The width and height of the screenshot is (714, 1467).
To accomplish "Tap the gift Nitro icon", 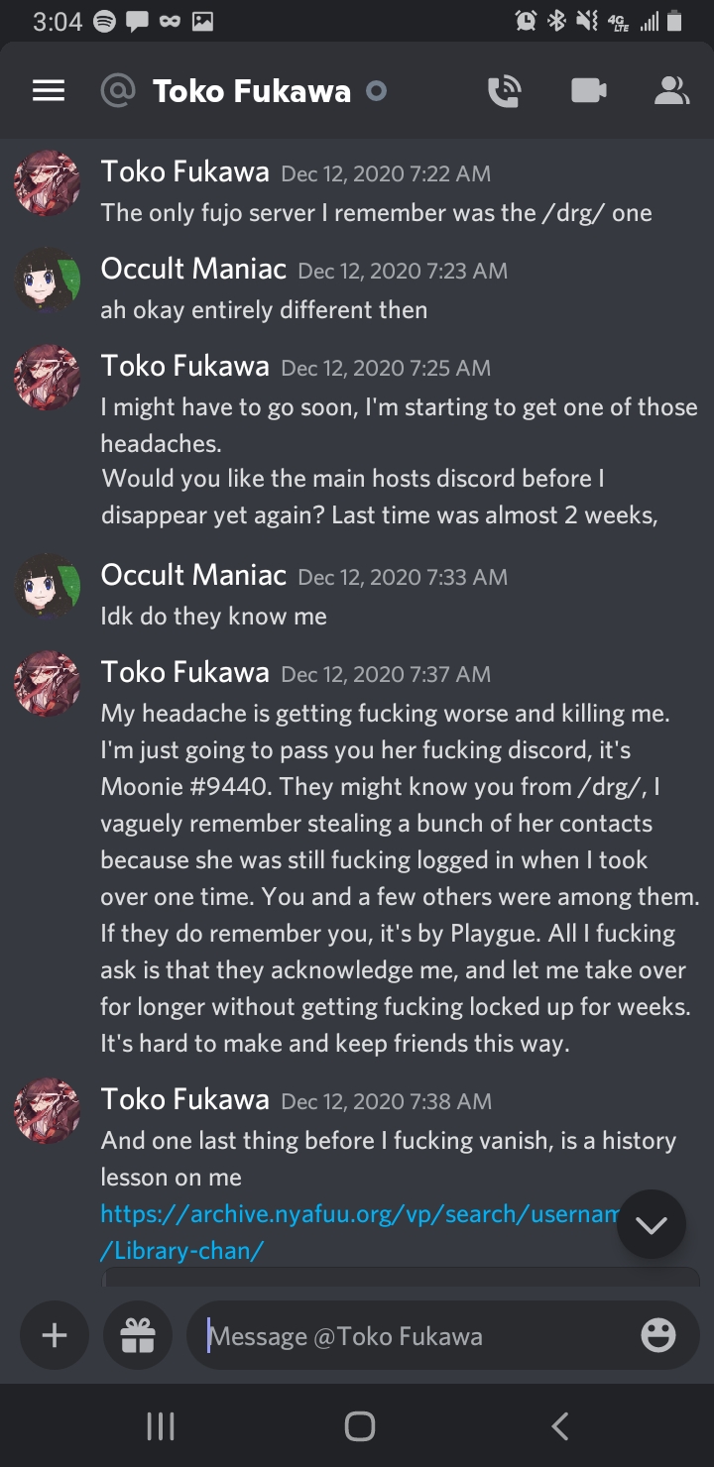I will 138,1335.
